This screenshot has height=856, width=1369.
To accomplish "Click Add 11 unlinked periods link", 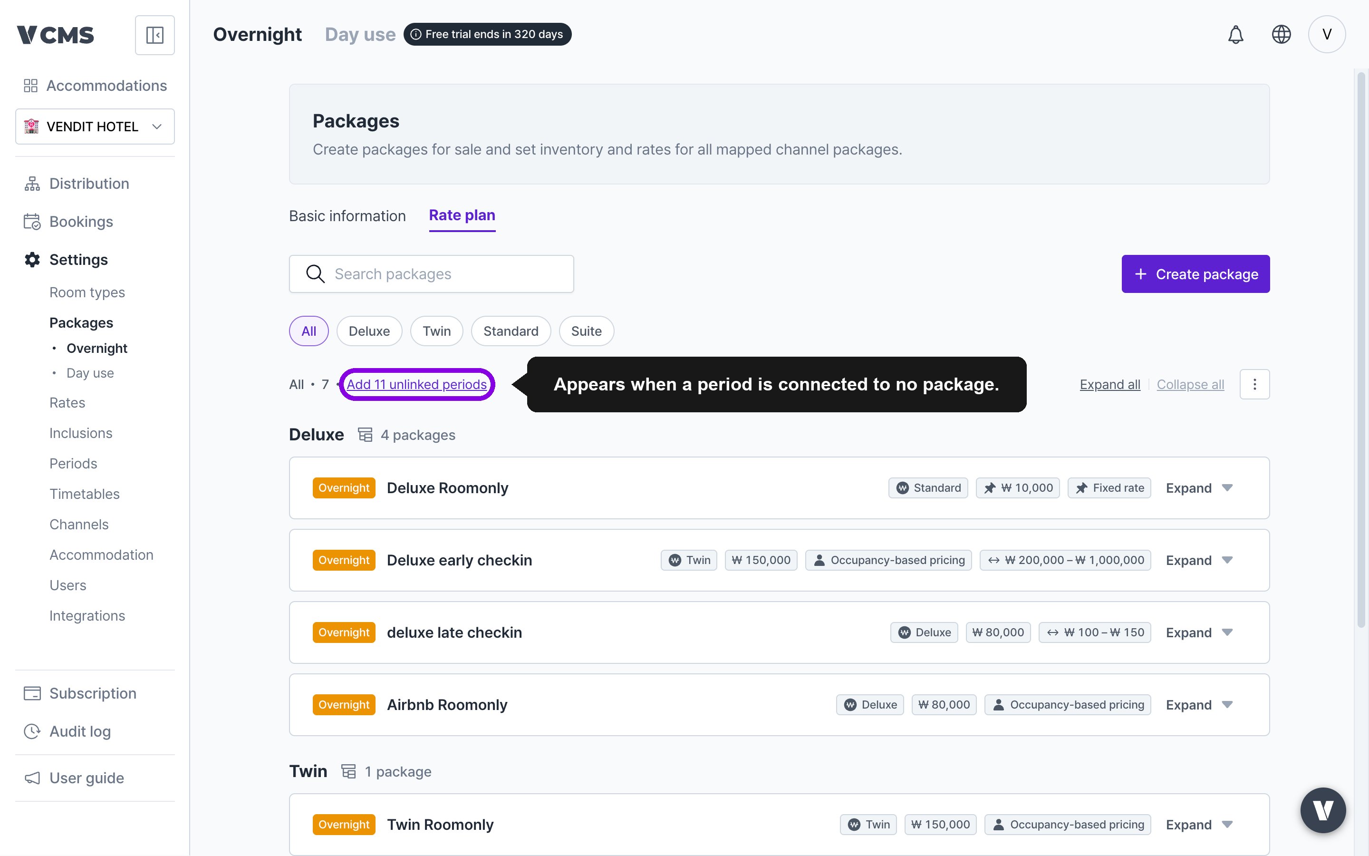I will [x=416, y=384].
